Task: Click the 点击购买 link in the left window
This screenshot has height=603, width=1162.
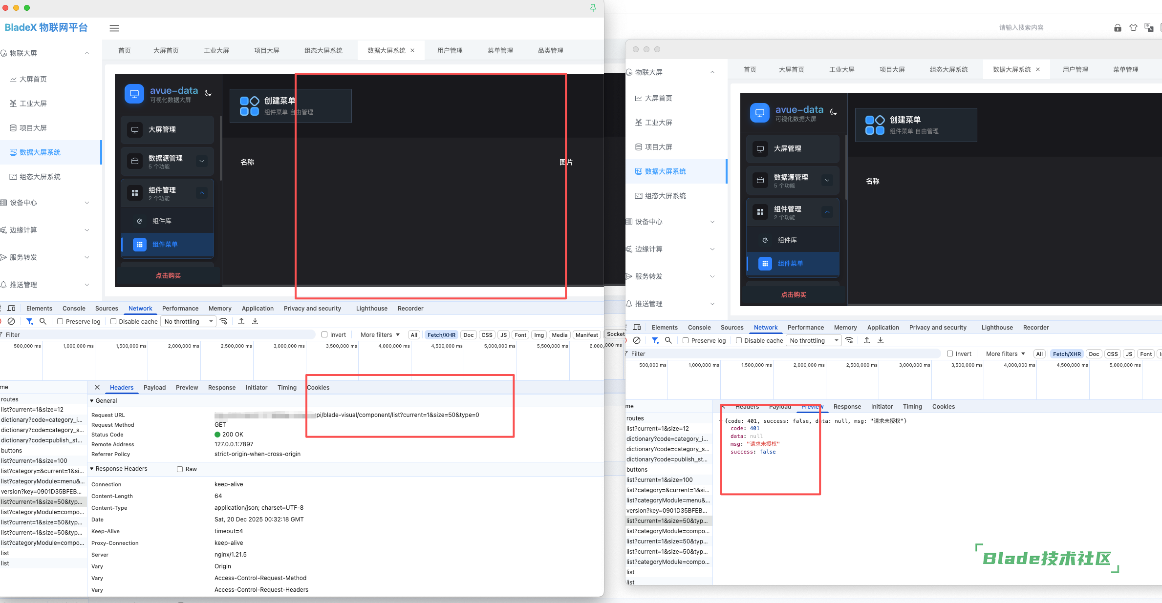Action: 168,276
